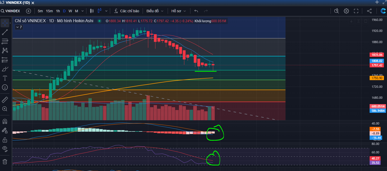Select the ruler measure tool

coord(5,100)
